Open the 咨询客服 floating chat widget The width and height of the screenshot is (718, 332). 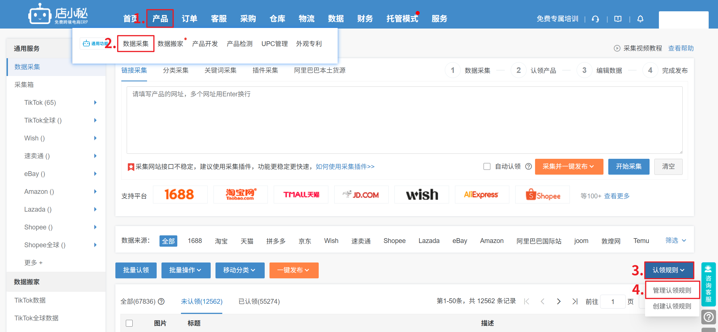click(x=708, y=284)
